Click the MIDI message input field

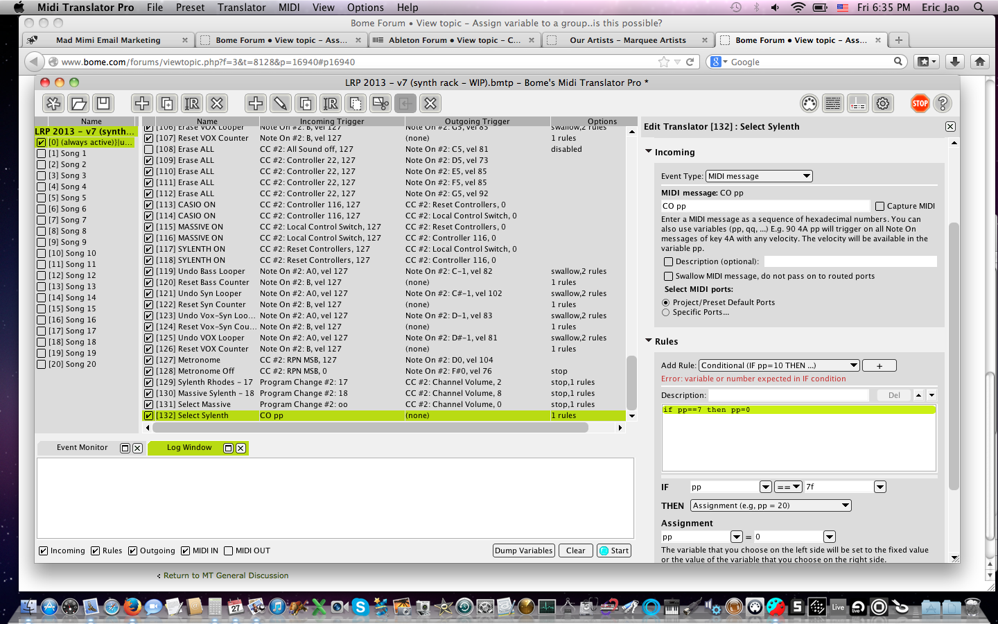(x=765, y=206)
